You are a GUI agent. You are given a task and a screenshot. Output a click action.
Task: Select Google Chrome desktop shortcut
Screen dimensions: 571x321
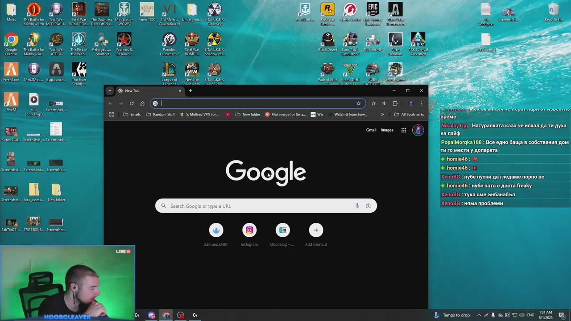tap(11, 44)
